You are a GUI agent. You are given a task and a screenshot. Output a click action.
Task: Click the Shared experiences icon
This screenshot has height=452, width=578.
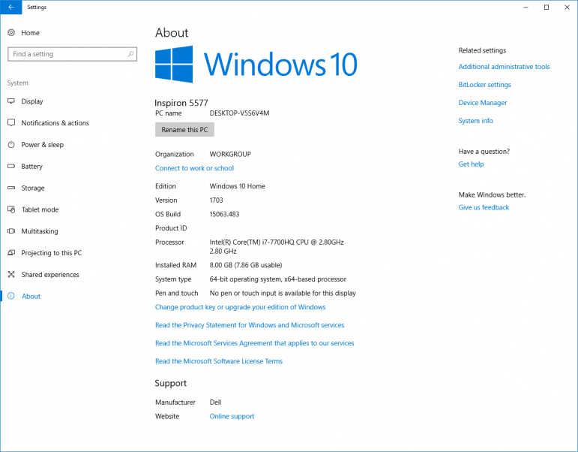click(x=11, y=274)
